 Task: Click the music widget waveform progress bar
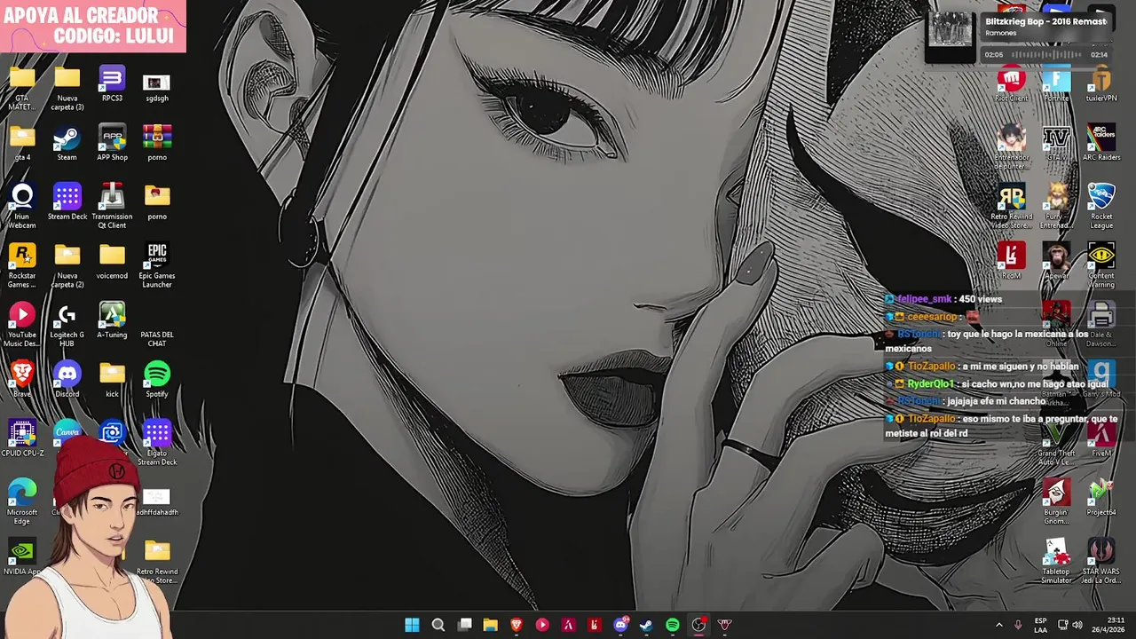(x=1048, y=55)
